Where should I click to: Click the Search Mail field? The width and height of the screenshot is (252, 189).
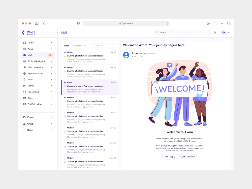click(102, 46)
